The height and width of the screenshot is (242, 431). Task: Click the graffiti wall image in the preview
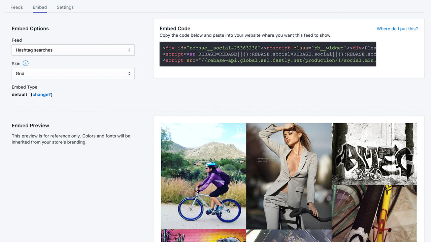374,154
